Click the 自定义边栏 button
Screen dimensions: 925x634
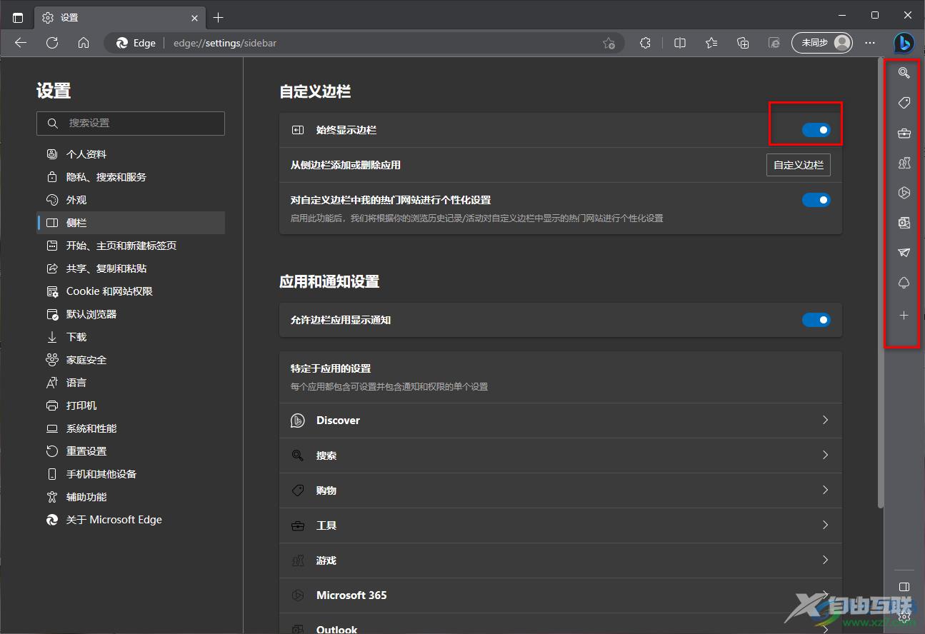799,165
